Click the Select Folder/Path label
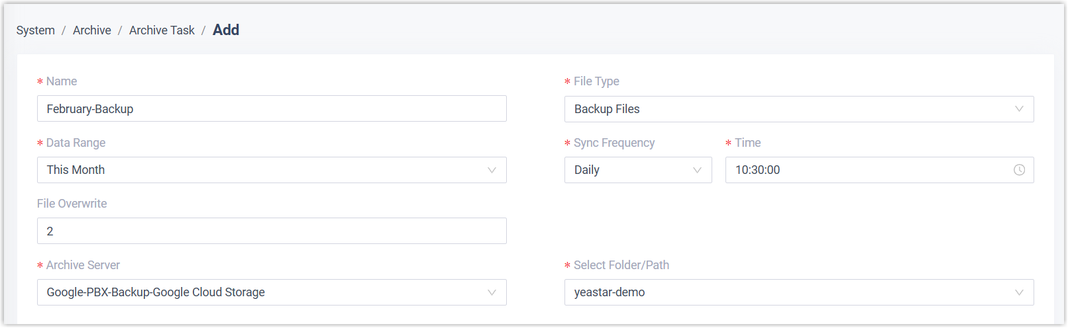1068x328 pixels. [x=621, y=265]
